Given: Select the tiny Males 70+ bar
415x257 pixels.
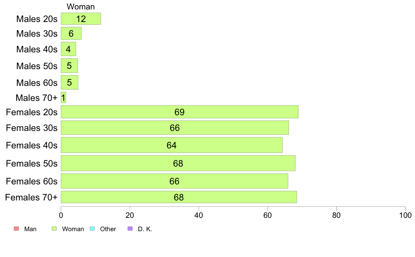Looking at the screenshot, I should tap(63, 98).
